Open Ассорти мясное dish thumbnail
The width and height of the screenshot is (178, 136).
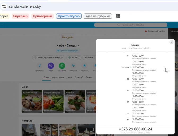(32, 101)
